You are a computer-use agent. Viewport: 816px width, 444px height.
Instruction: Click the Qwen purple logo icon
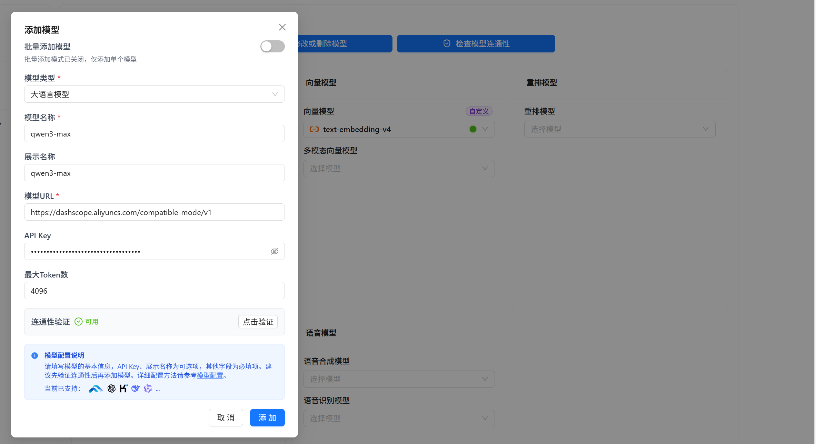(x=148, y=388)
